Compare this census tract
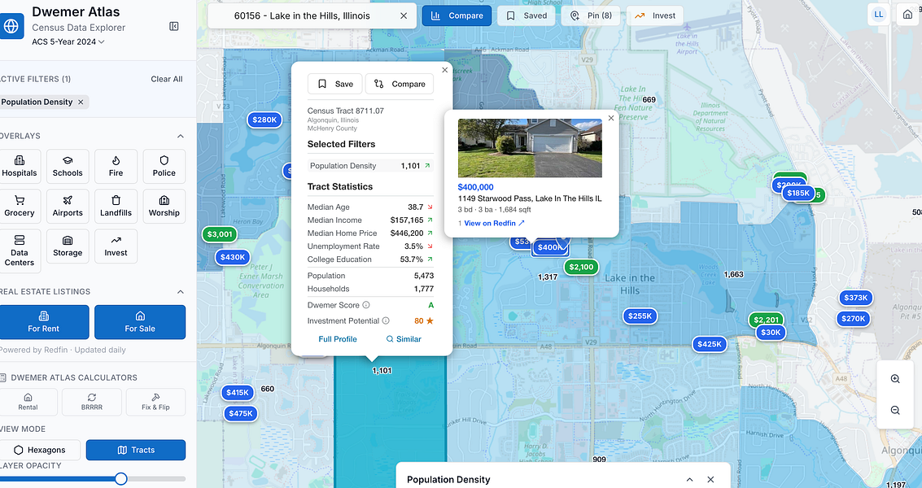This screenshot has width=922, height=488. pyautogui.click(x=400, y=84)
